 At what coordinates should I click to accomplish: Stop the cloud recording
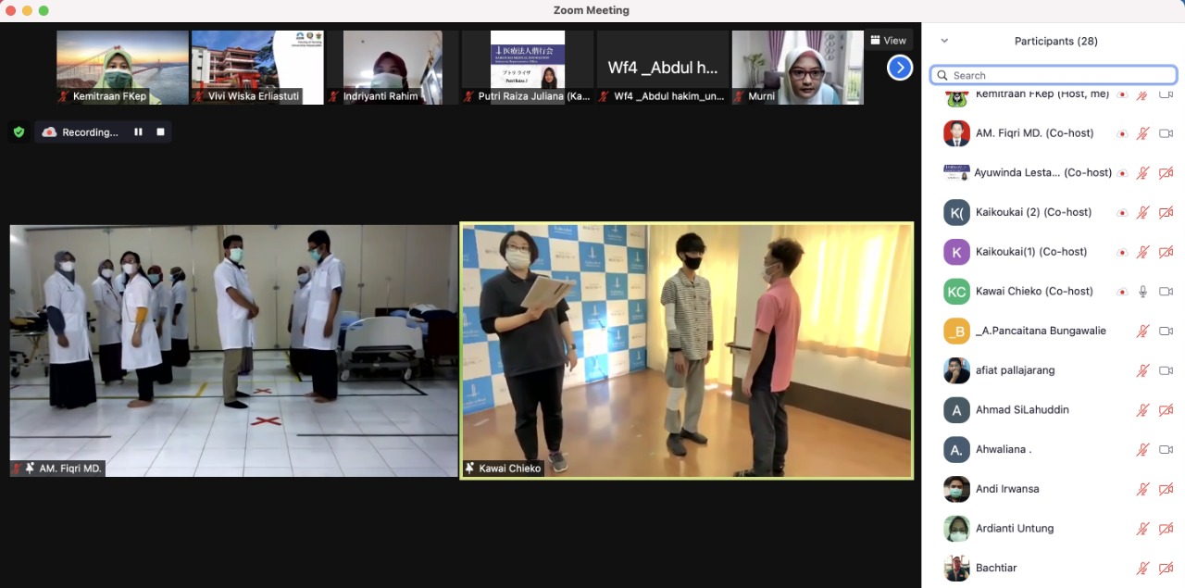point(160,132)
